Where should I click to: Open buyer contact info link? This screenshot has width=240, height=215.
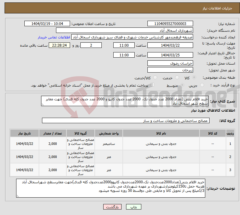(x=54, y=37)
